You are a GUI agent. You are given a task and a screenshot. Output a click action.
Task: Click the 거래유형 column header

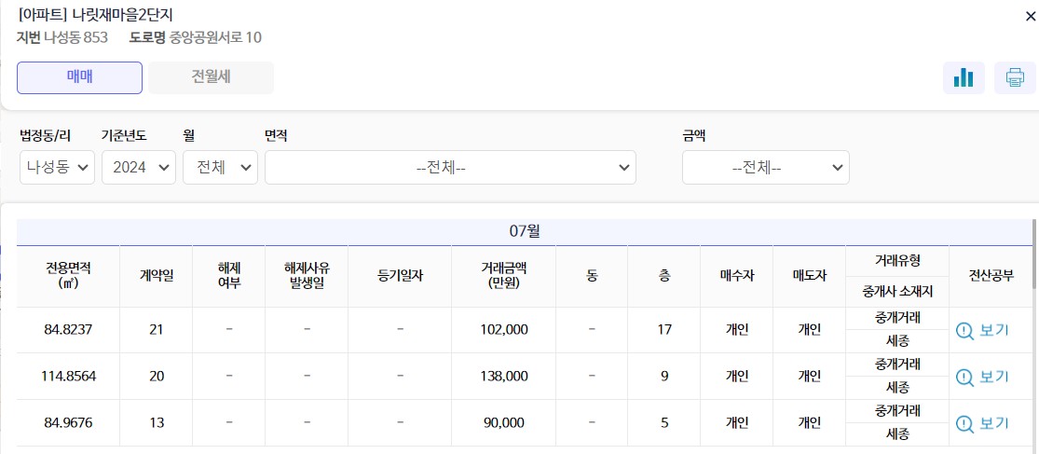point(897,260)
